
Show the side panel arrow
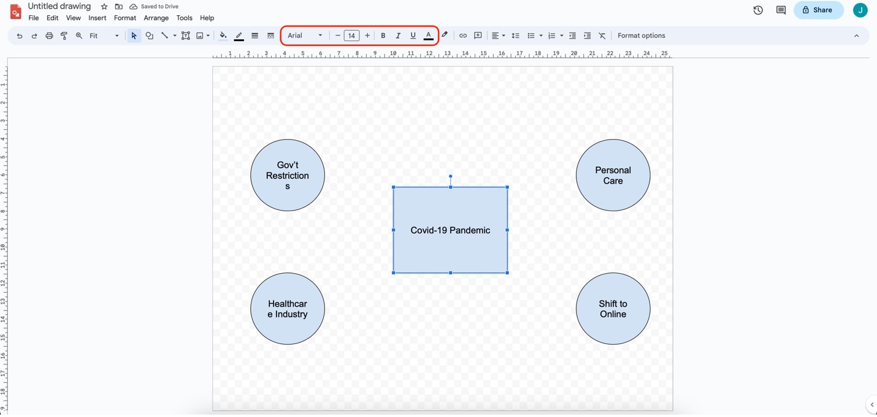pos(871,405)
